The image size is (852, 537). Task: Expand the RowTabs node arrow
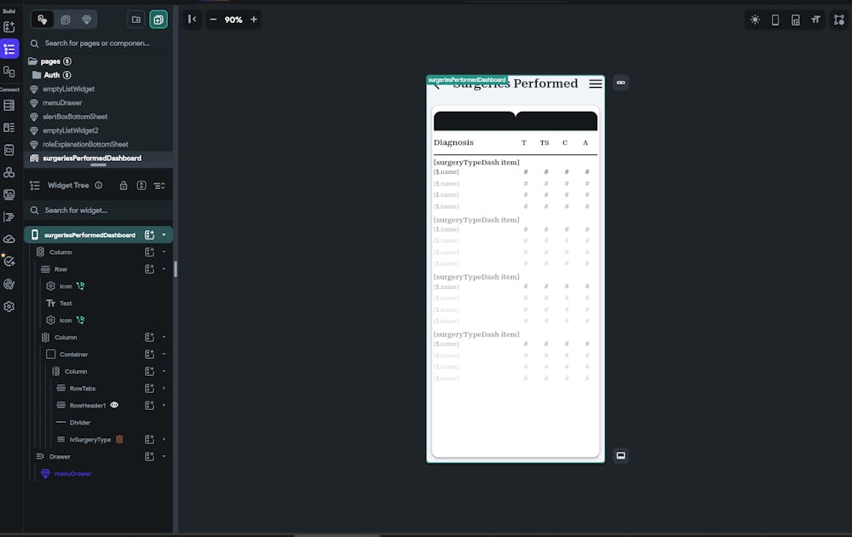(x=164, y=388)
